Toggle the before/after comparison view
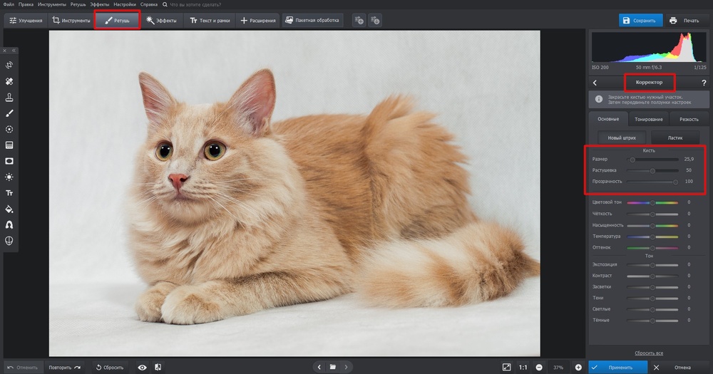Image resolution: width=713 pixels, height=374 pixels. click(158, 367)
